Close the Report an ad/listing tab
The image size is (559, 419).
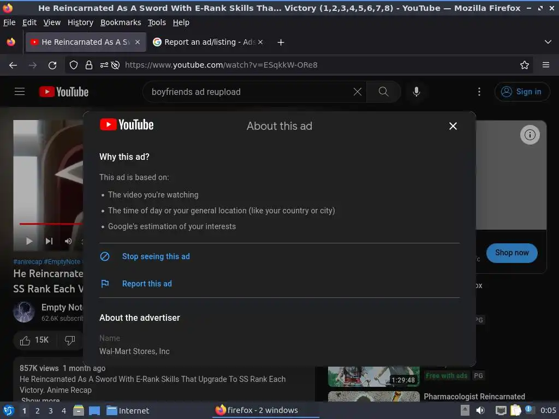tap(260, 42)
